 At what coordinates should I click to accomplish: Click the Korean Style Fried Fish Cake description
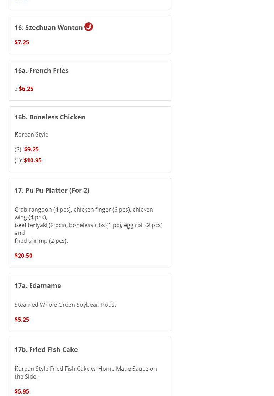(85, 372)
